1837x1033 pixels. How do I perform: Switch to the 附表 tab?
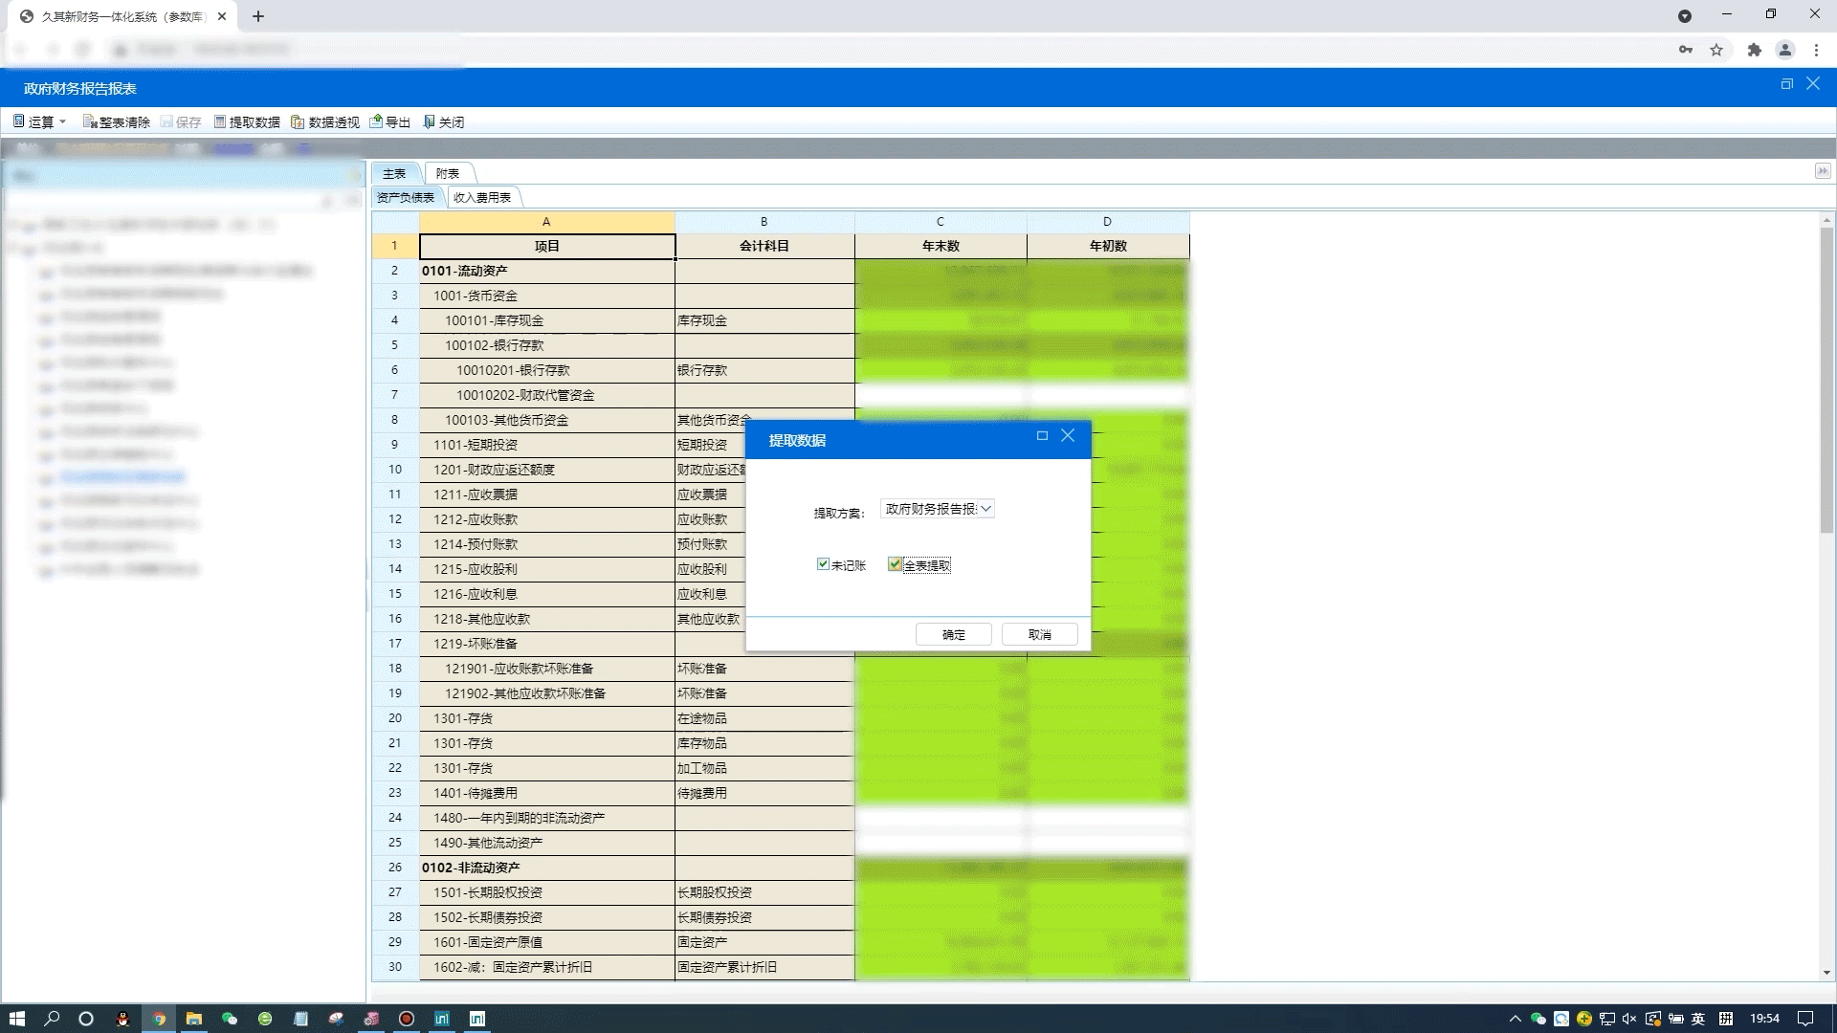pyautogui.click(x=447, y=173)
